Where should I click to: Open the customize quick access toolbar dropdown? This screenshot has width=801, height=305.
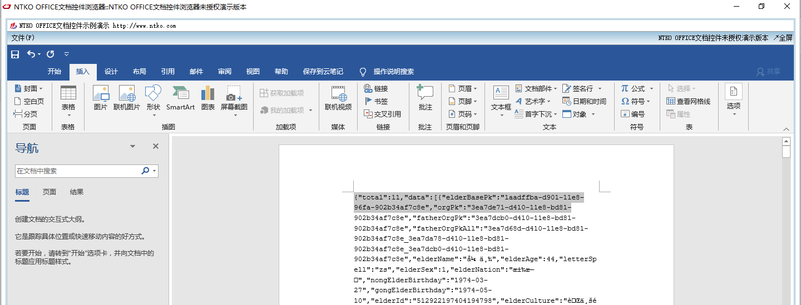coord(66,54)
